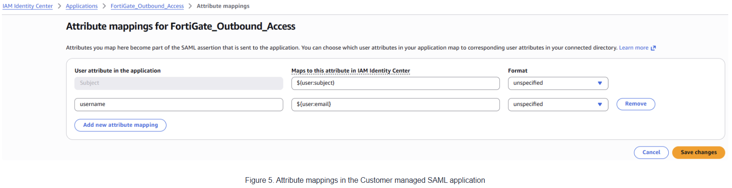Open the Learn more link
Screen dimensions: 732x188
pyautogui.click(x=633, y=48)
